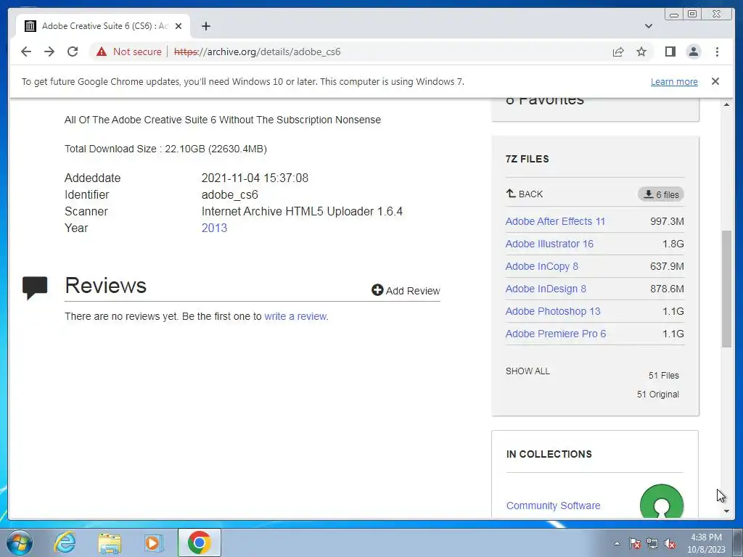Viewport: 743px width, 557px height.
Task: Select the identifier value adobe_cs6
Action: pyautogui.click(x=229, y=194)
